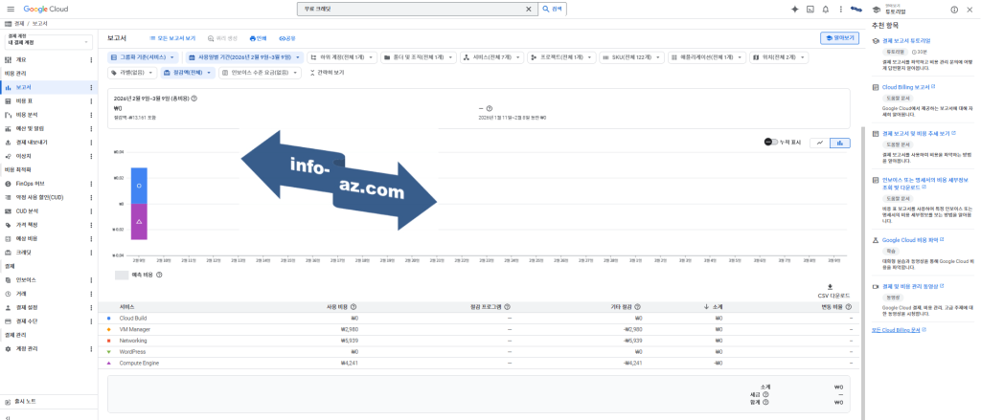This screenshot has width=981, height=420.
Task: Switch to line chart view icon
Action: coord(819,143)
